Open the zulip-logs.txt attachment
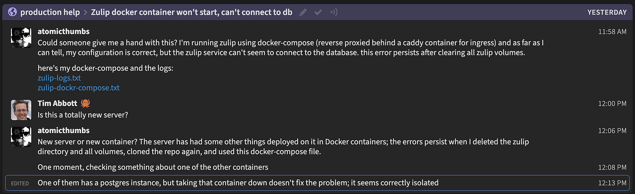635x194 pixels. point(59,78)
